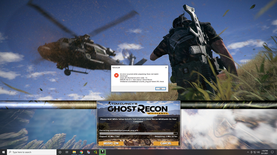Screen dimensions: 277x155
Task: Open File Explorer from the taskbar
Action: click(x=74, y=152)
